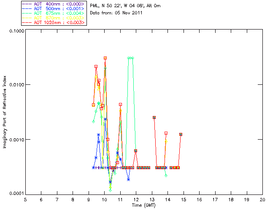
Task: Click the x-axis tick label 20
Action: tap(262, 200)
